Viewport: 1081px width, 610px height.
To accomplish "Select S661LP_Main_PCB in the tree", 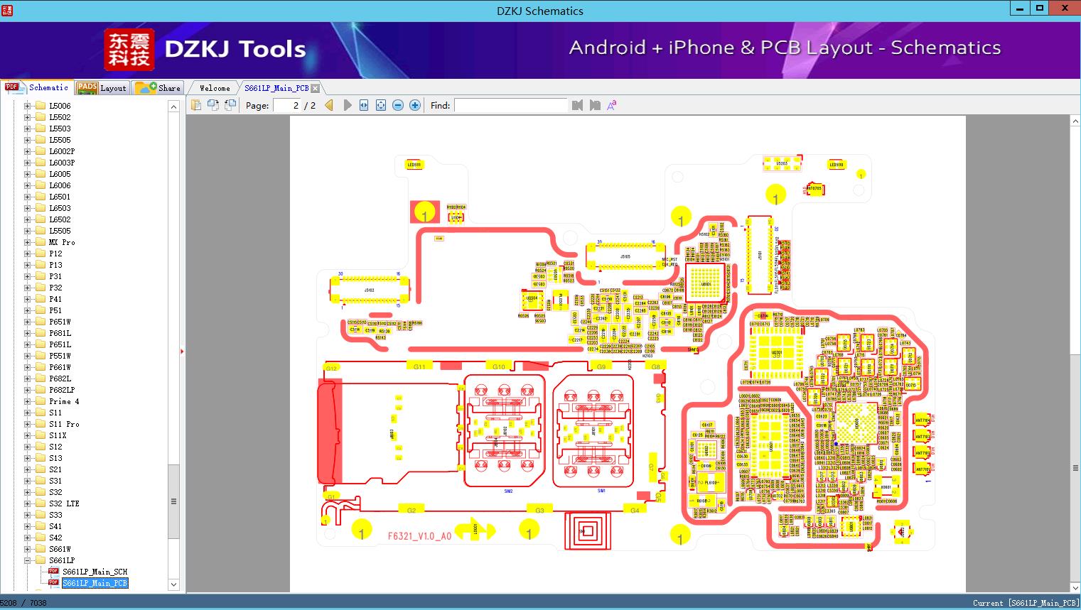I will click(95, 583).
